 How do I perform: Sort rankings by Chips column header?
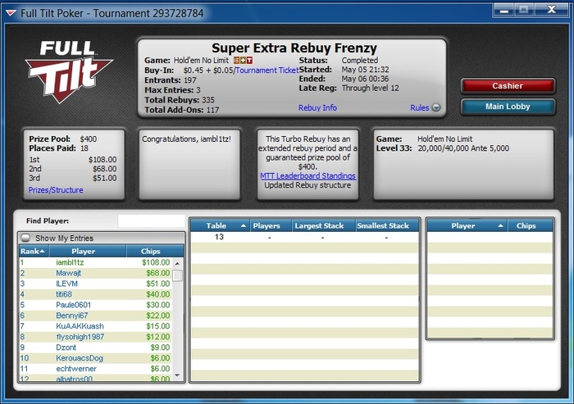[154, 252]
